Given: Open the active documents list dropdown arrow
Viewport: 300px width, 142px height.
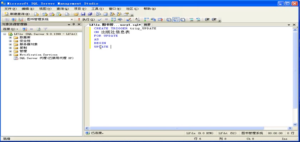Looking at the screenshot, I should 289,25.
